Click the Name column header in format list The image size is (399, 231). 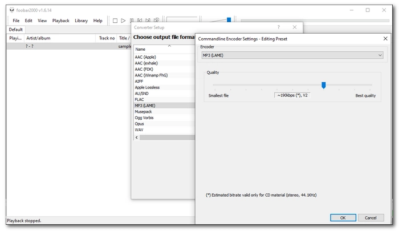point(164,49)
